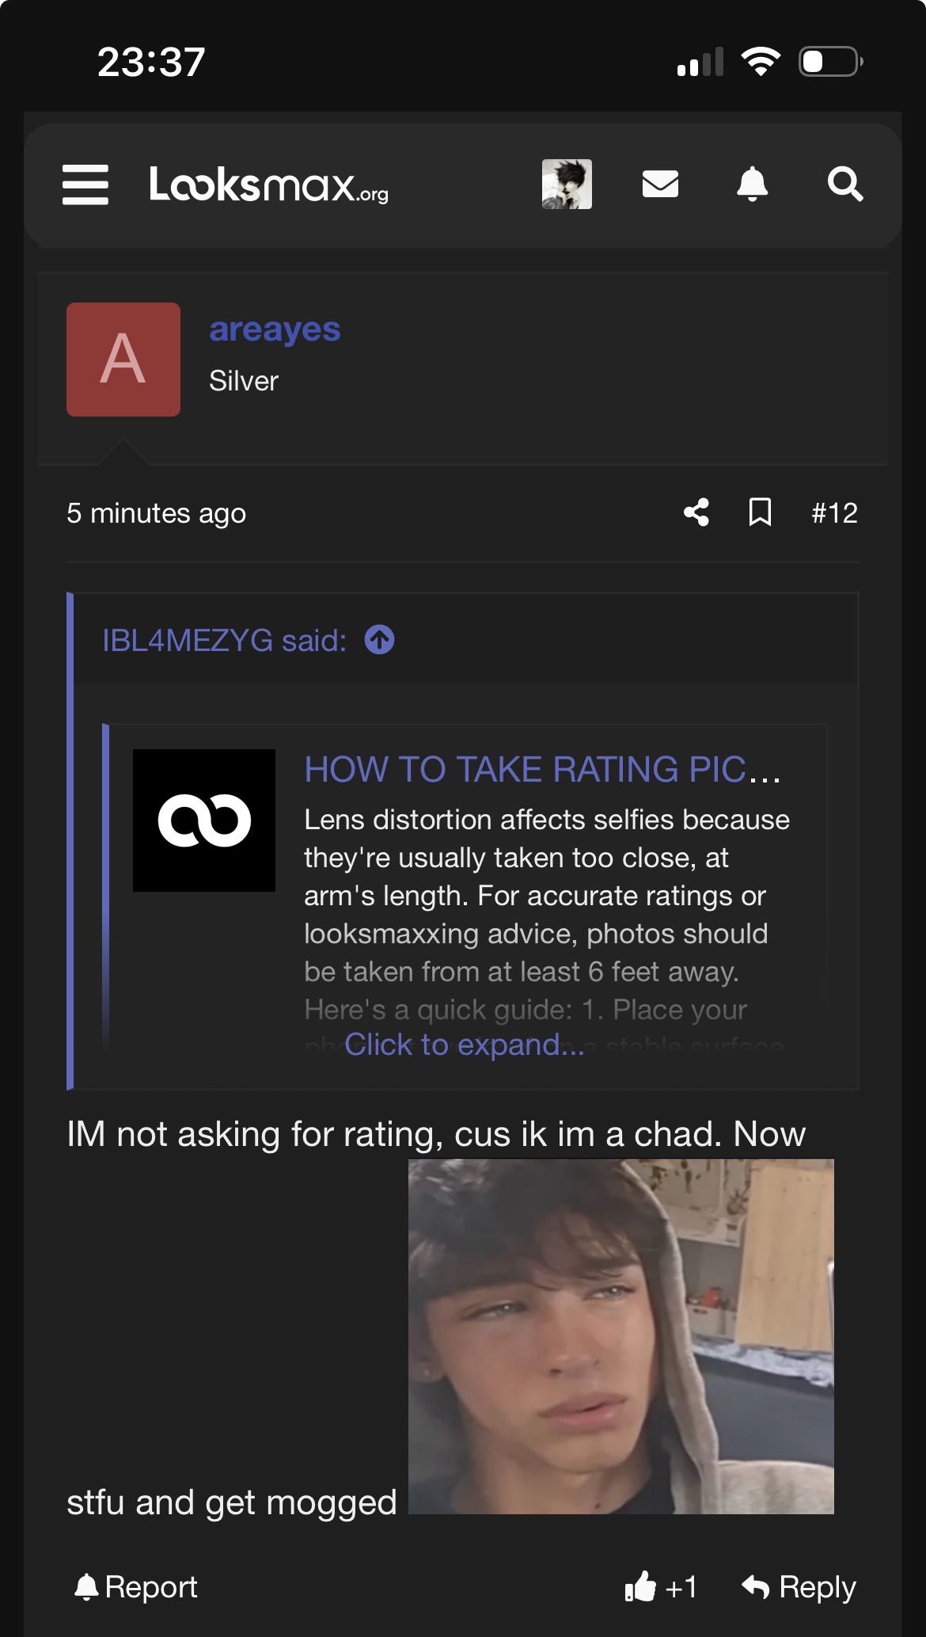Open the HOW TO TAKE RATING PIC link
This screenshot has height=1637, width=926.
(x=542, y=769)
